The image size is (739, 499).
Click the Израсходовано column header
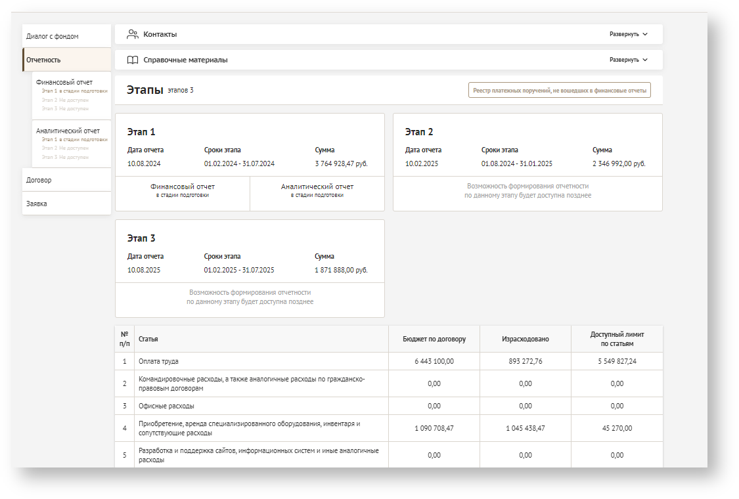pos(526,339)
